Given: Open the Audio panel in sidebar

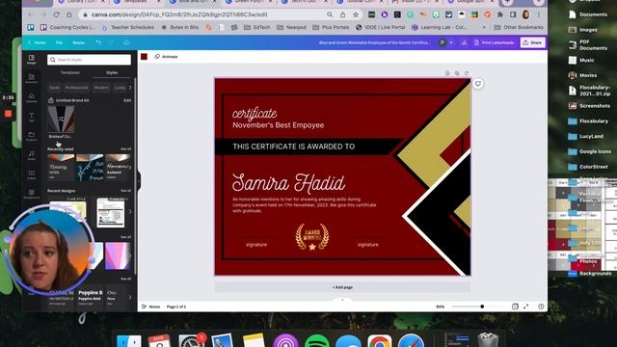Looking at the screenshot, I should click(32, 155).
